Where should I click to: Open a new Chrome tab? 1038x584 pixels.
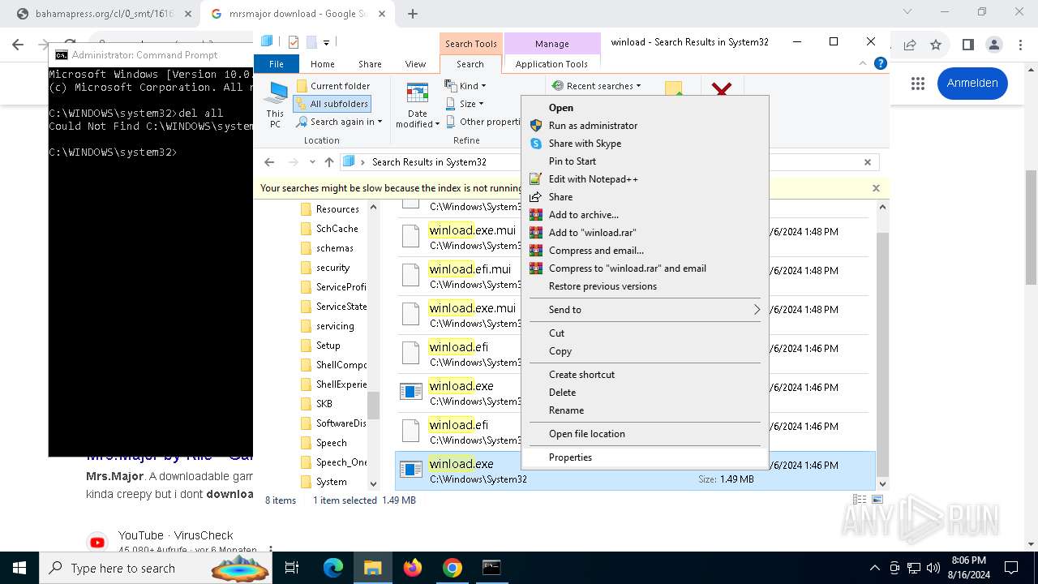[x=413, y=14]
